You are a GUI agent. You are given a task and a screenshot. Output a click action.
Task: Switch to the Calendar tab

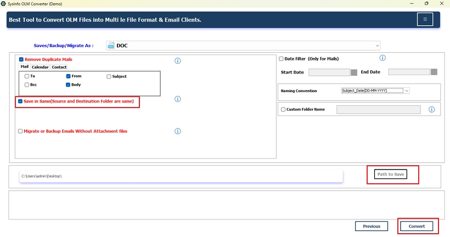[x=40, y=67]
